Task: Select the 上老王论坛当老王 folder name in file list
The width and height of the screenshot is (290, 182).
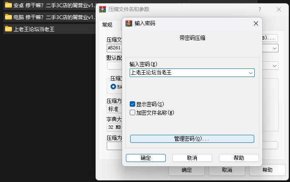Action: pos(34,29)
